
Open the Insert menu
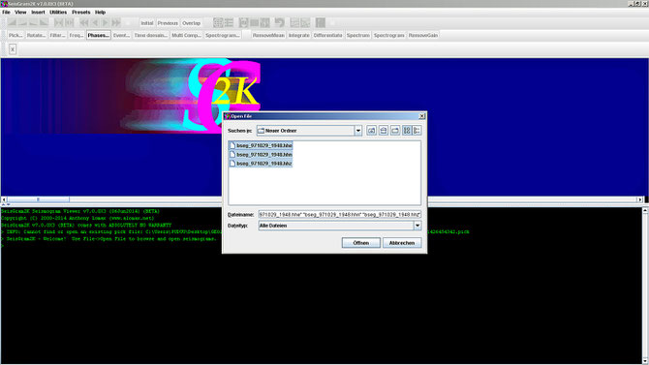(x=38, y=12)
